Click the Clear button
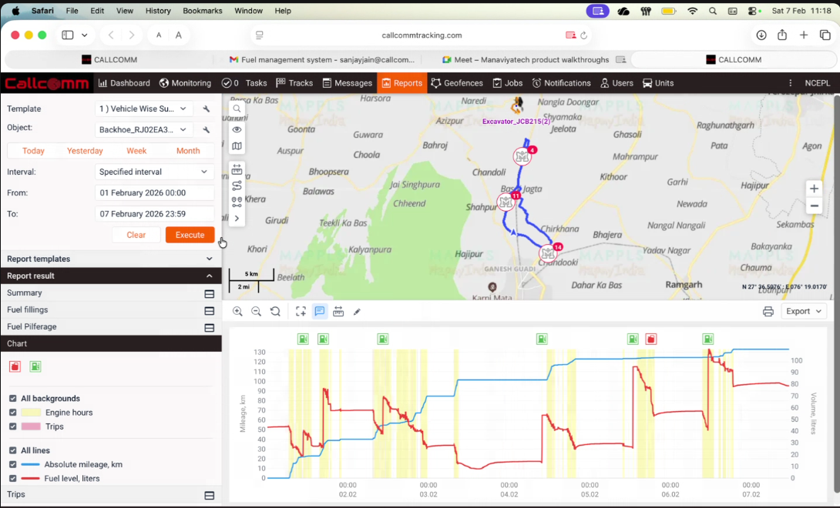This screenshot has height=508, width=840. (136, 234)
